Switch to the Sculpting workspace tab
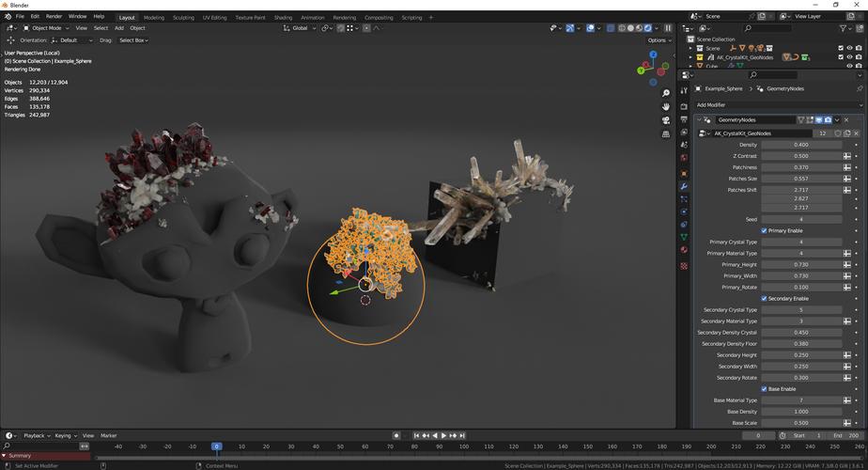Image resolution: width=868 pixels, height=470 pixels. point(183,18)
